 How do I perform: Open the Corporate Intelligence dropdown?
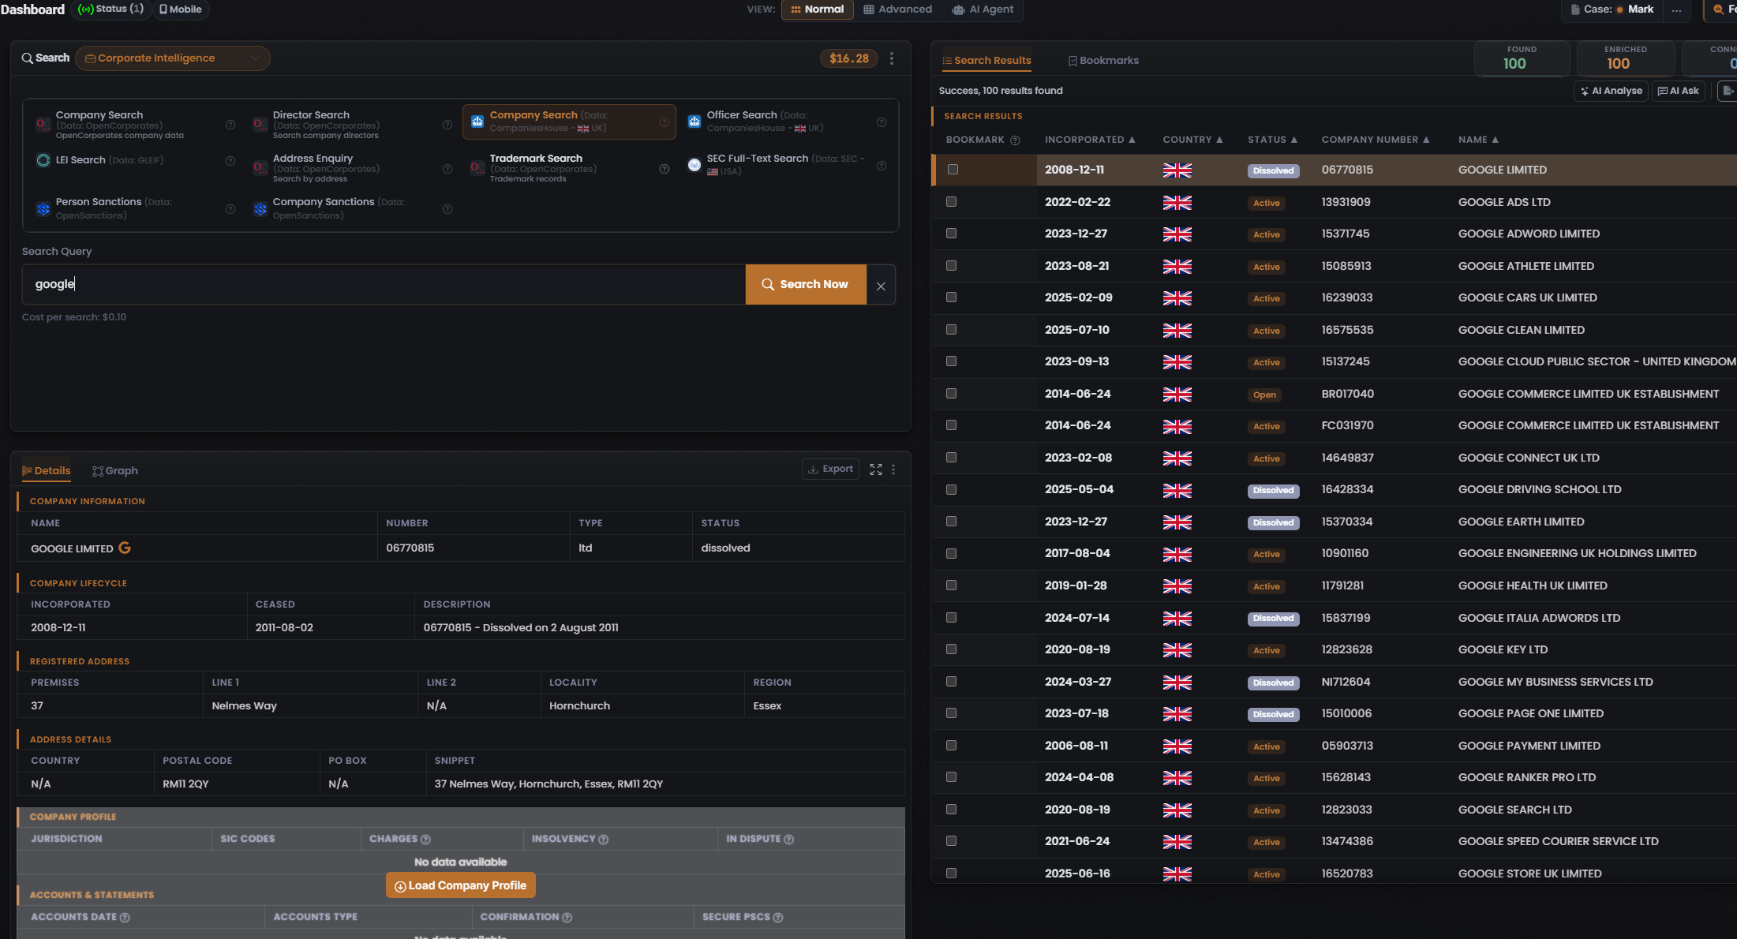coord(173,58)
